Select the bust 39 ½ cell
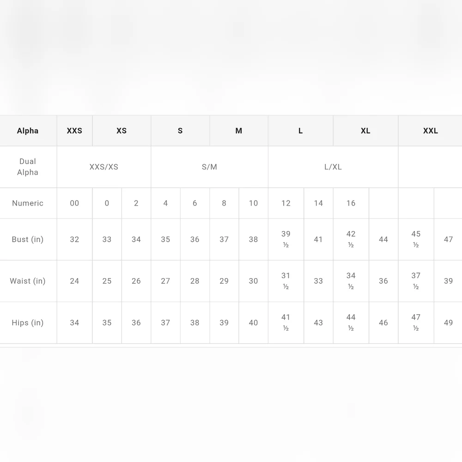 [286, 239]
